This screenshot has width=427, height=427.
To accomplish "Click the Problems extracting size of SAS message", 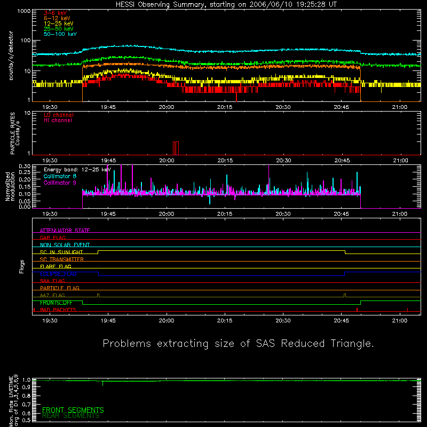I will click(x=238, y=344).
